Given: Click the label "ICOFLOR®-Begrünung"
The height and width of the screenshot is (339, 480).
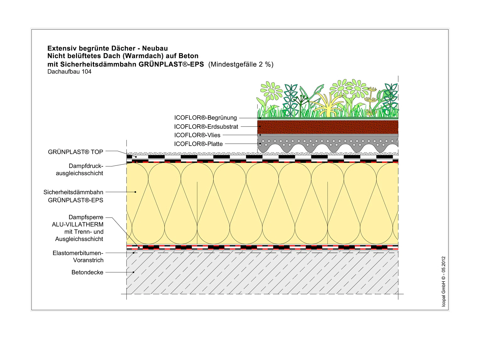Looking at the screenshot, I should click(205, 118).
